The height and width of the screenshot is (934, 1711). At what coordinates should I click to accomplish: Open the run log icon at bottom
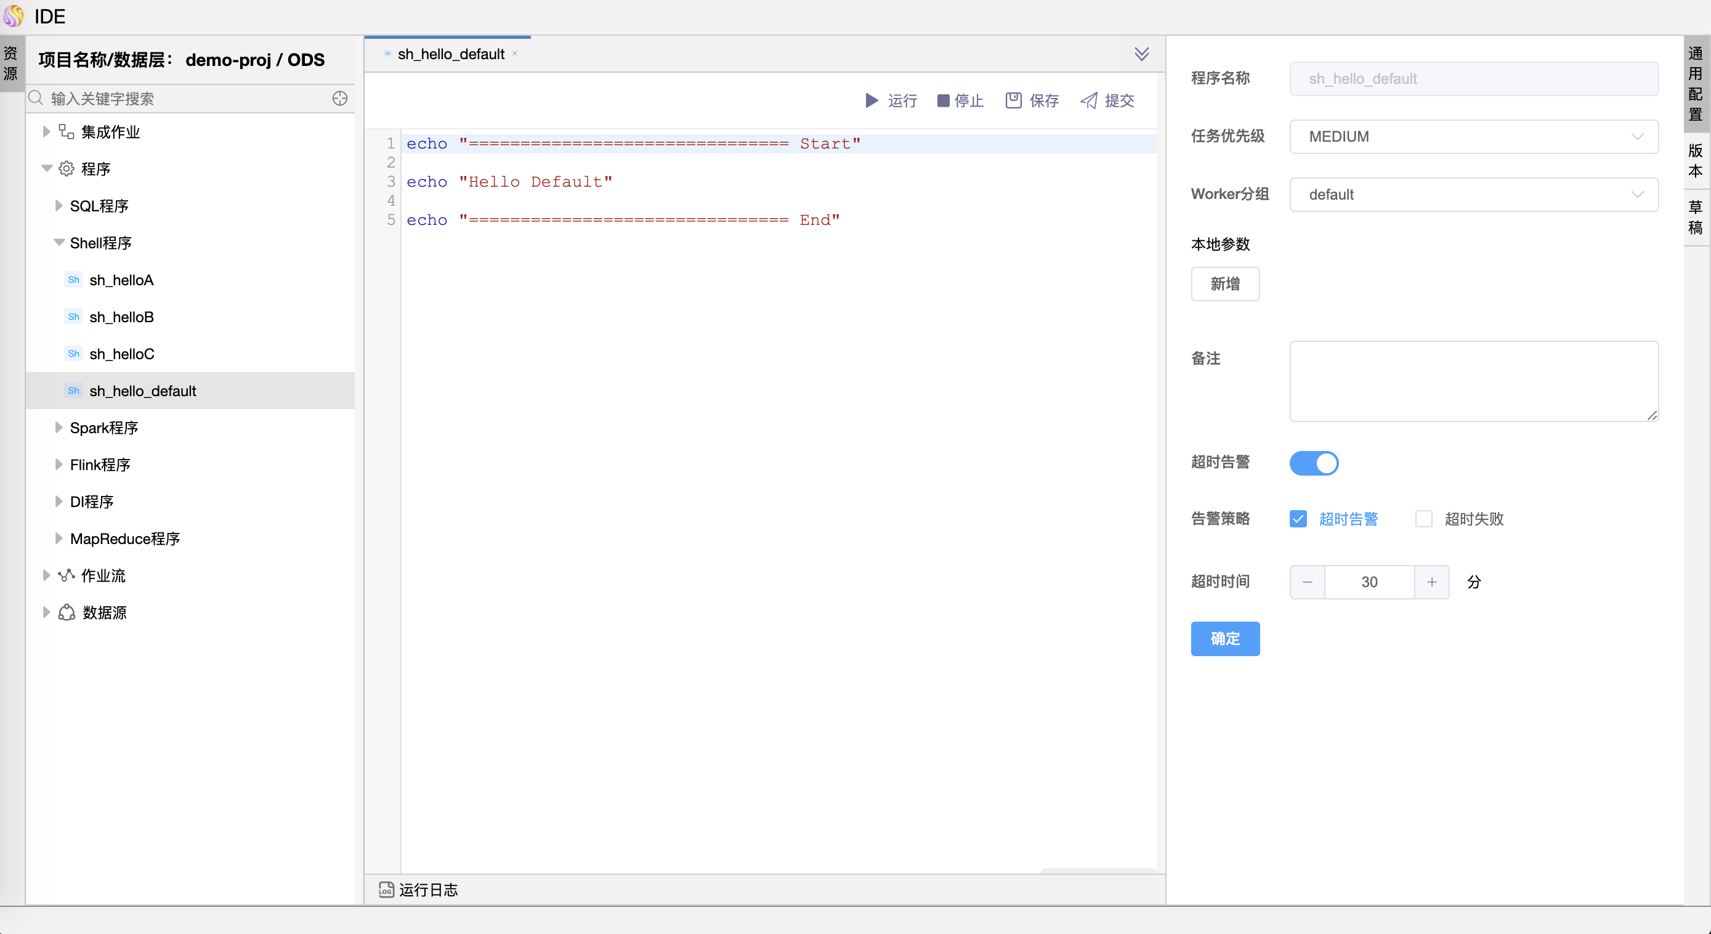[x=386, y=890]
